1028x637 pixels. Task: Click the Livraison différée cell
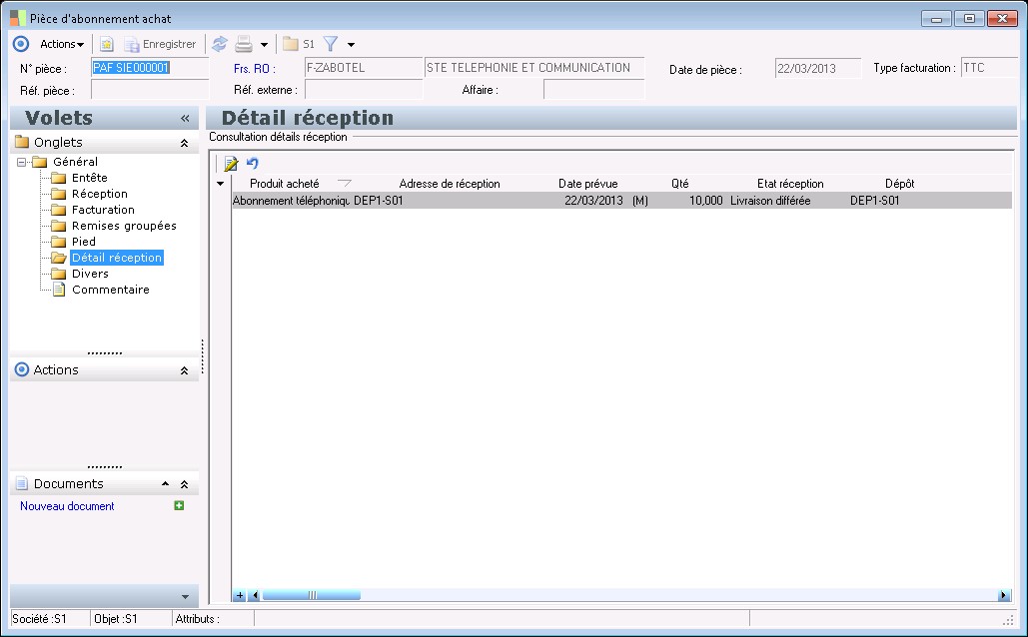(770, 201)
